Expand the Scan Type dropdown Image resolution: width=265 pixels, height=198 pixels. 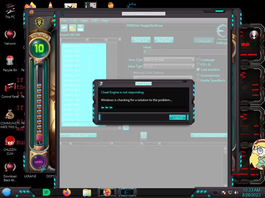[193, 60]
